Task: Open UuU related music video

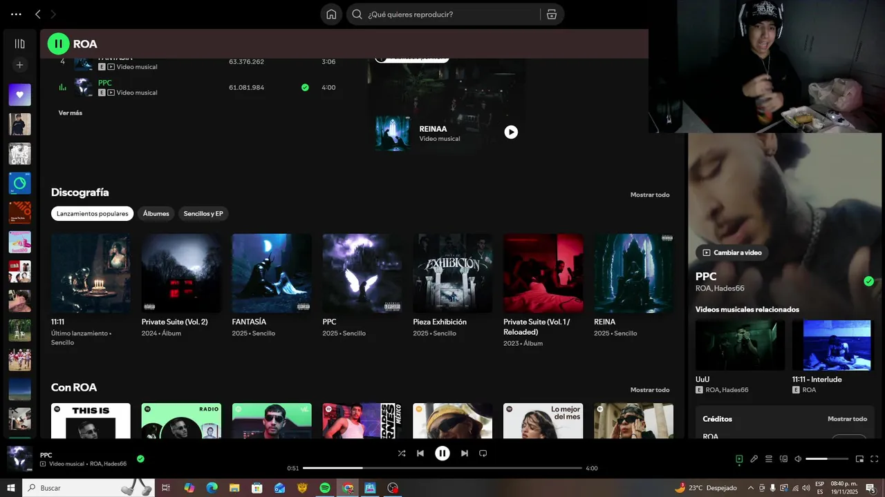Action: click(740, 345)
